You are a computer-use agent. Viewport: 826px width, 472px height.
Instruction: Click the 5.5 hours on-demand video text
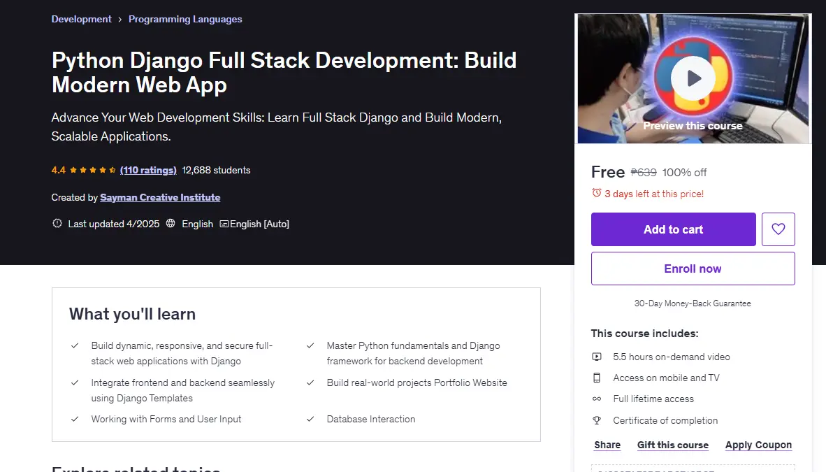(x=671, y=357)
